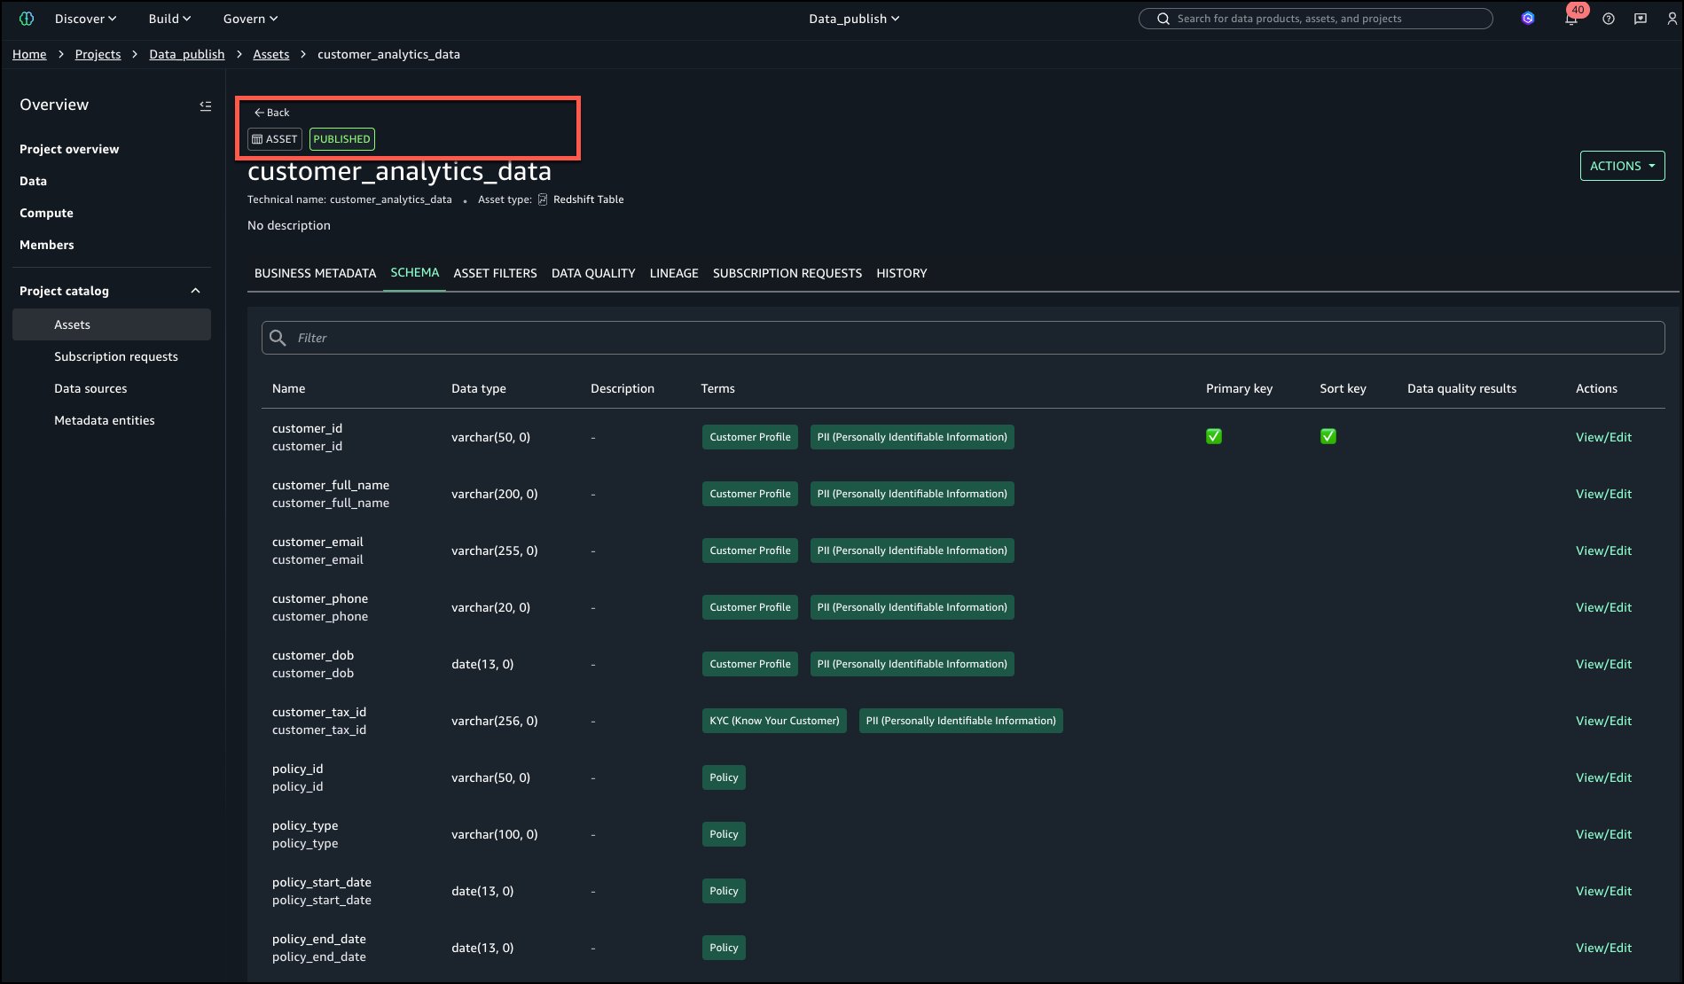Click the help question mark icon
Screen dimensions: 1684x984
(1608, 19)
